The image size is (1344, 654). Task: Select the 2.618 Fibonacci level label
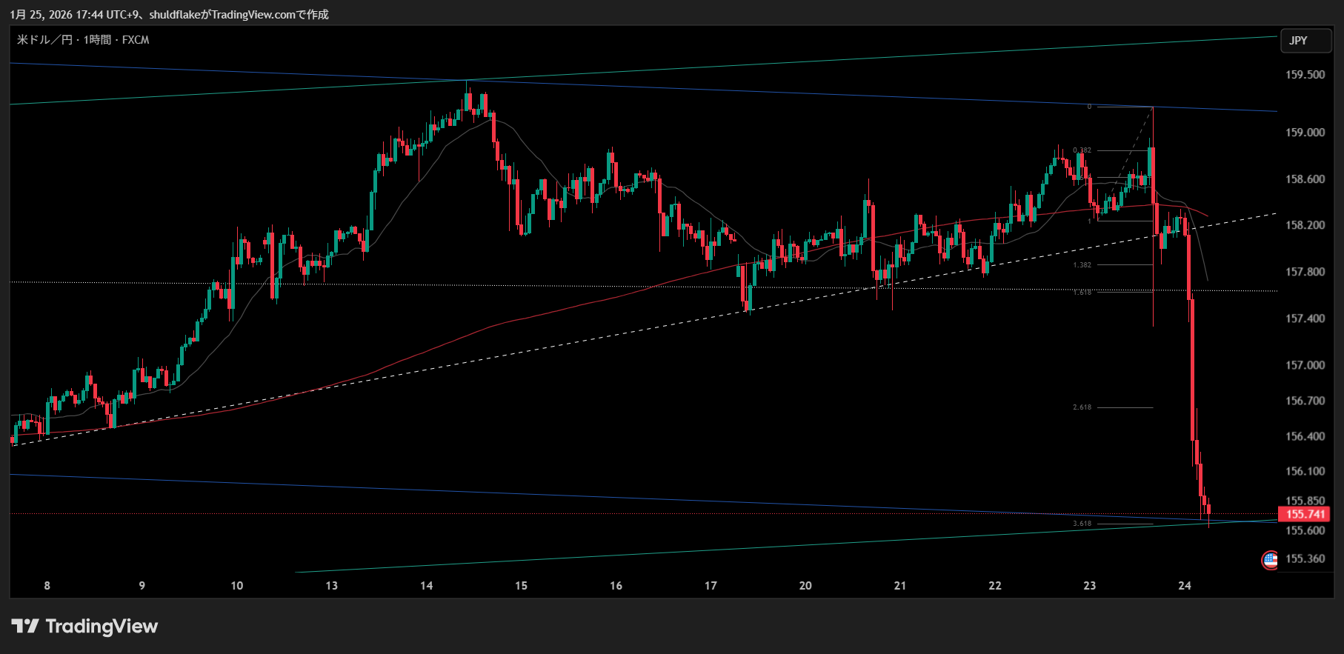tap(1082, 407)
